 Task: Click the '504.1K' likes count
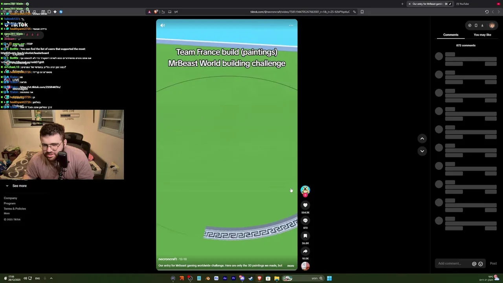[305, 213]
